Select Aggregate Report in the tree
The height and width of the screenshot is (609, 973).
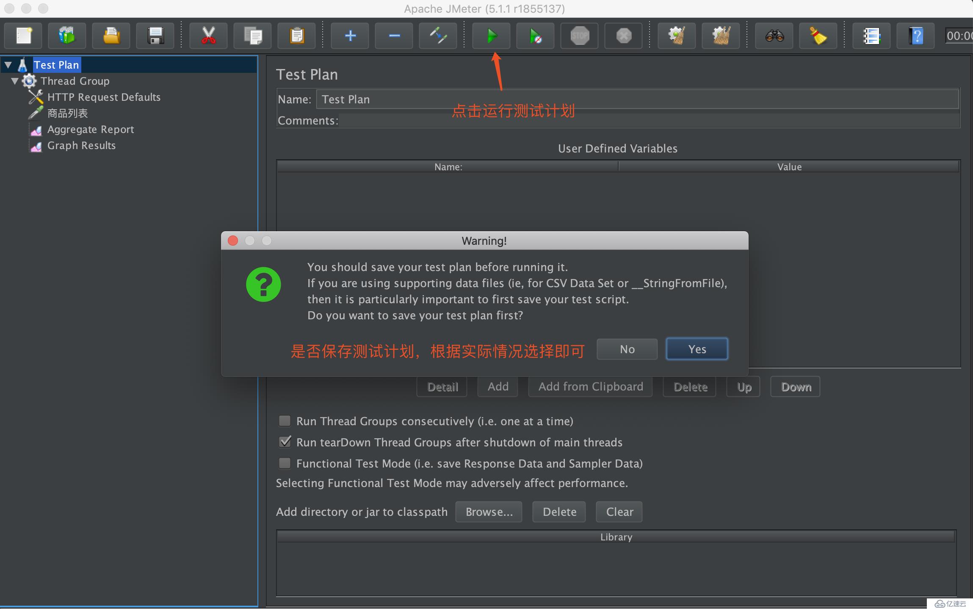click(x=91, y=129)
